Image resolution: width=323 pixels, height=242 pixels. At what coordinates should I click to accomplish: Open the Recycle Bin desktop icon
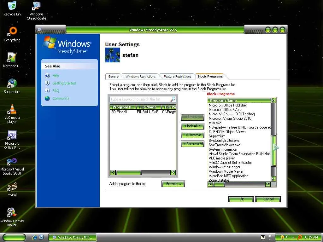pos(12,8)
